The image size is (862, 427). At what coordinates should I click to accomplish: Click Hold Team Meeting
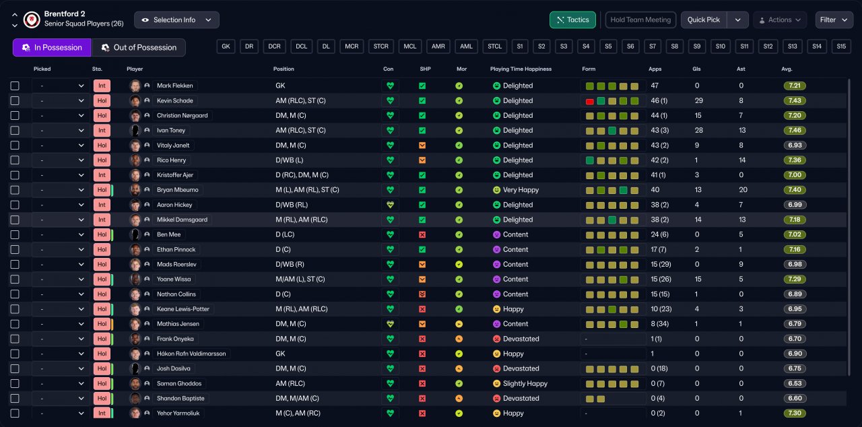(x=640, y=20)
